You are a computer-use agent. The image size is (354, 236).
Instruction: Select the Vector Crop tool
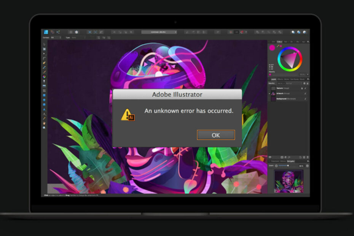click(x=44, y=91)
